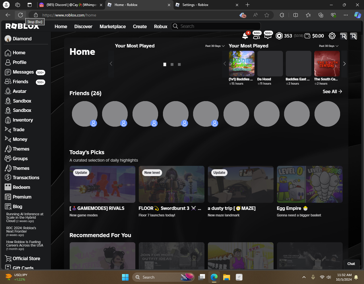
Task: Open the notifications bell icon
Action: click(x=245, y=36)
